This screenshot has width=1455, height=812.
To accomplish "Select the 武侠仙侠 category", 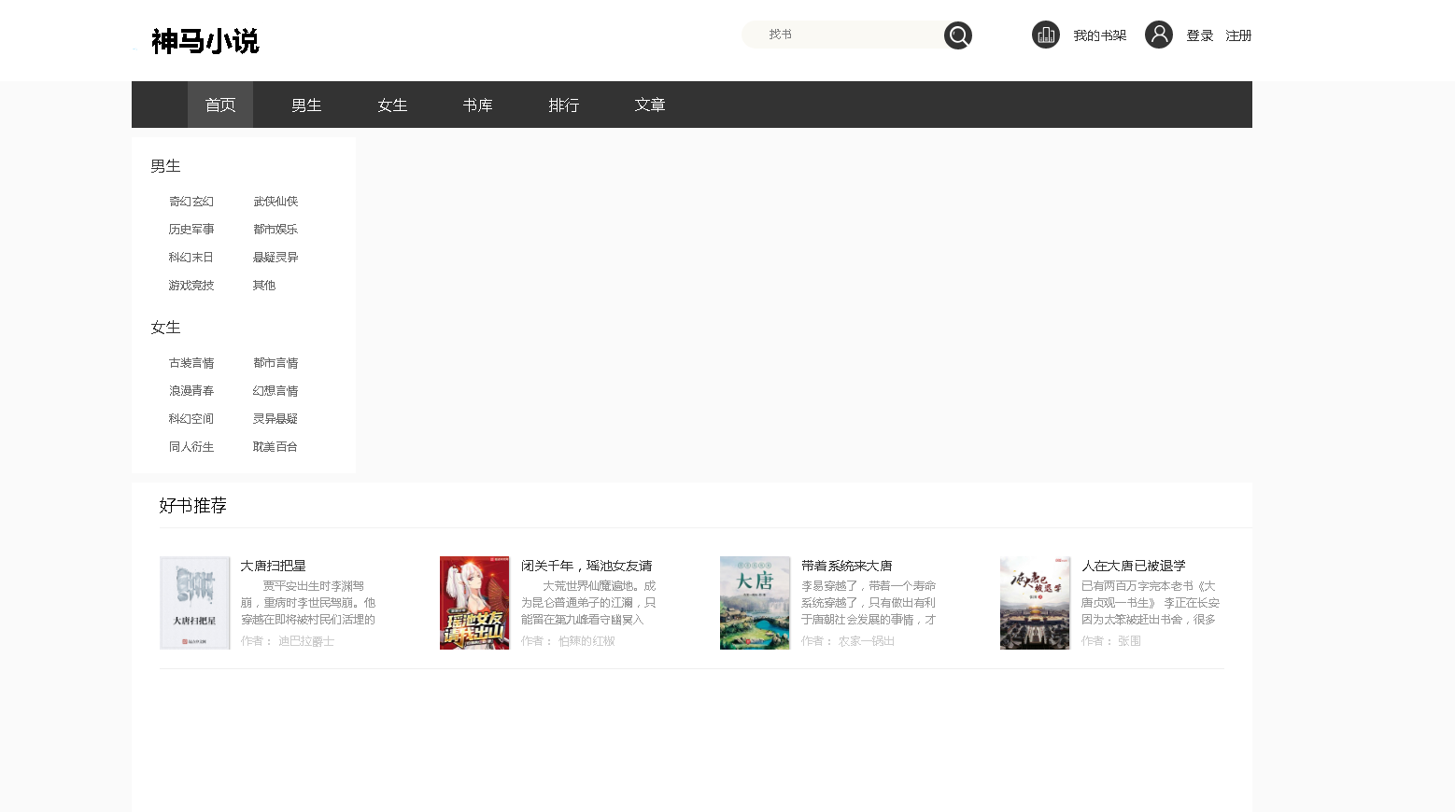I will point(275,202).
